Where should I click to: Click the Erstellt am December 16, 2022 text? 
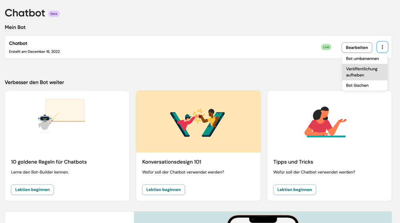[34, 52]
